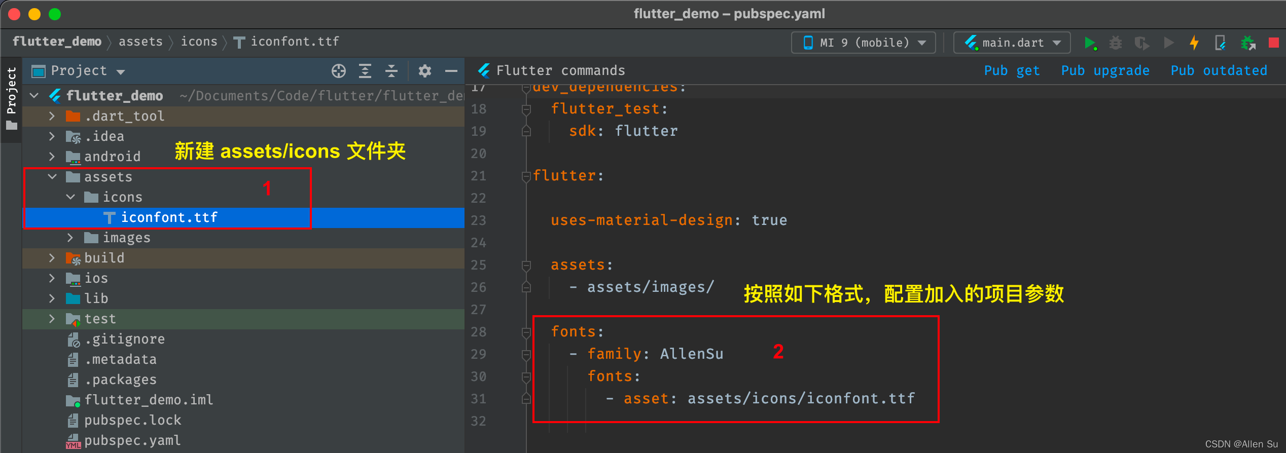Click the red Stop button
Image resolution: width=1286 pixels, height=453 pixels.
point(1273,43)
